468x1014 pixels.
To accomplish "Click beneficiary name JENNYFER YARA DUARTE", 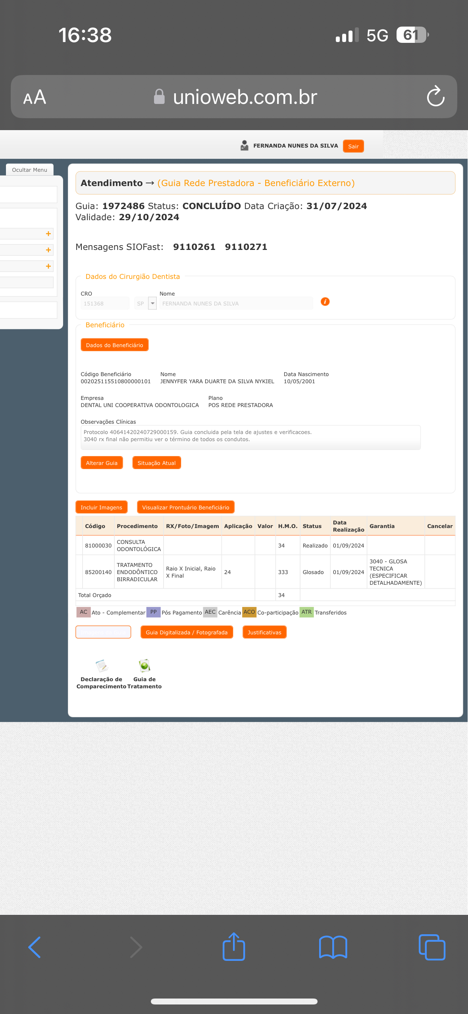I will coord(217,381).
